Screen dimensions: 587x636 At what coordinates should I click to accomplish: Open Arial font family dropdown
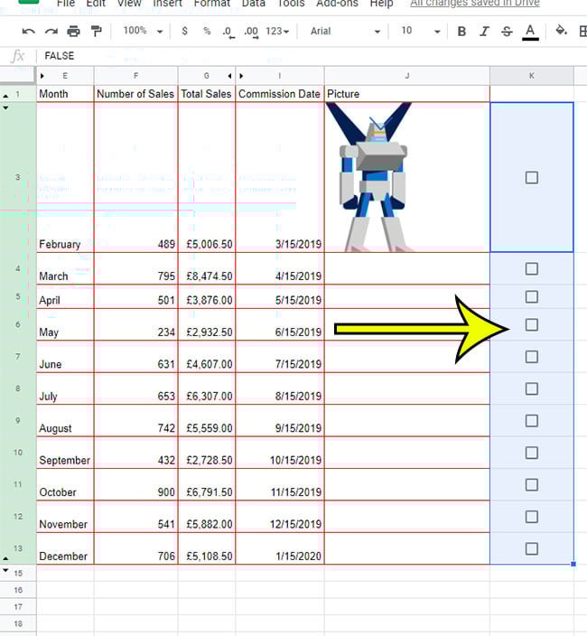(x=345, y=32)
